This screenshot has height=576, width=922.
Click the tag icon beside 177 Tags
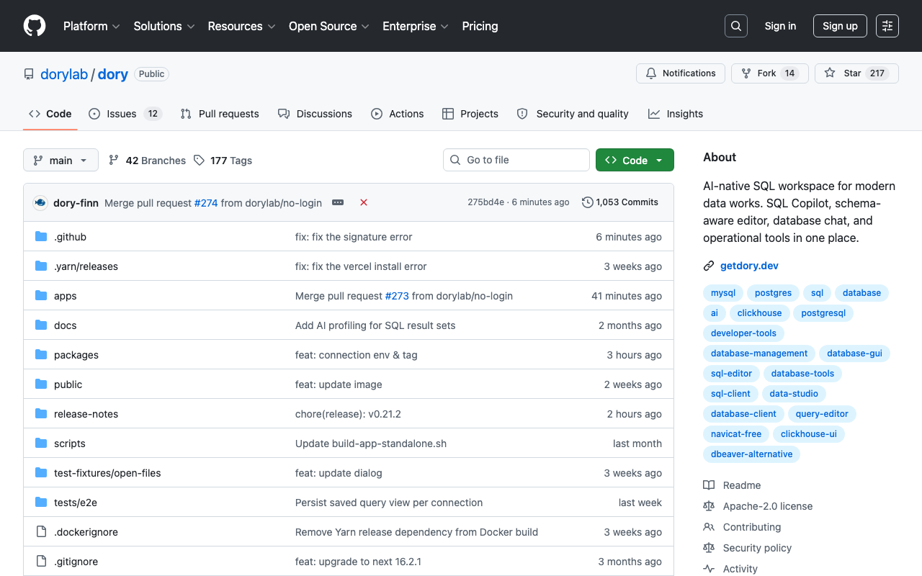tap(199, 161)
